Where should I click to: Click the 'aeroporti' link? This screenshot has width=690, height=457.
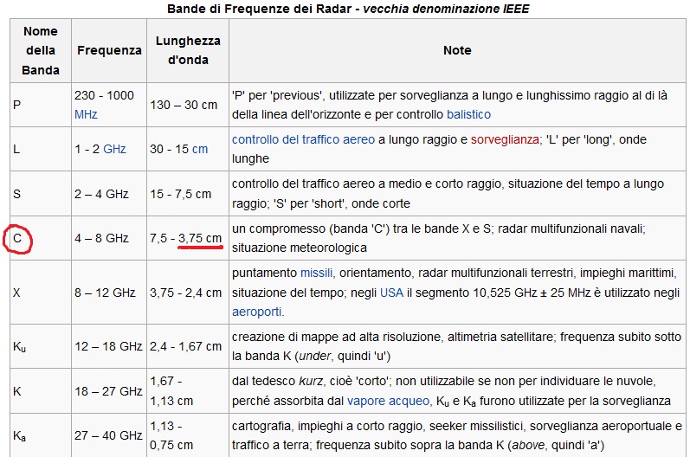pos(256,312)
